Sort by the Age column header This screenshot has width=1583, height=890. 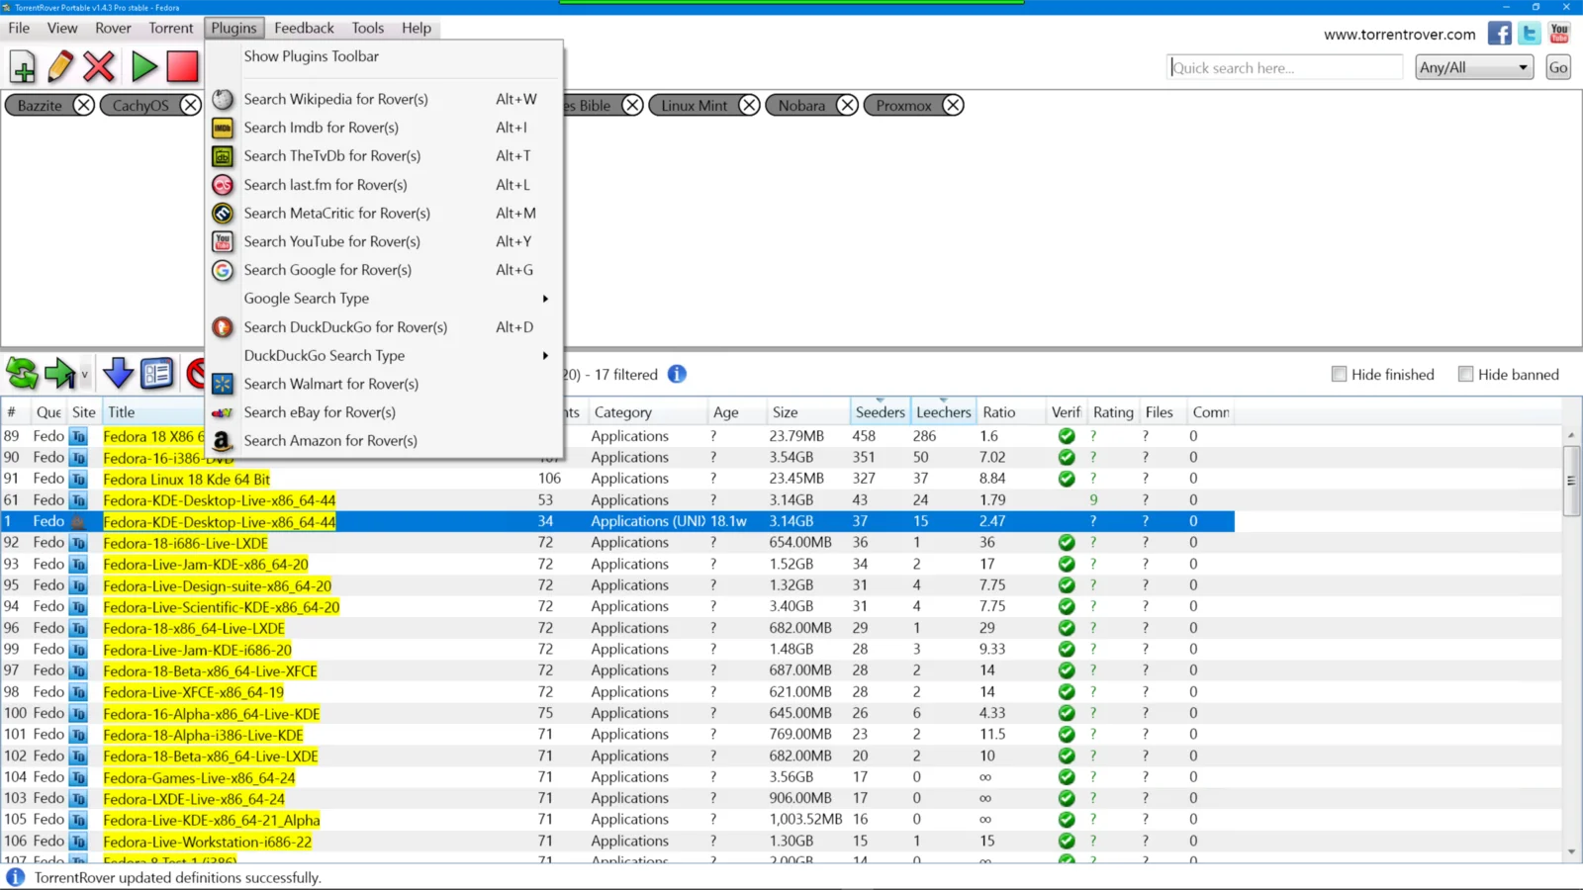click(736, 412)
